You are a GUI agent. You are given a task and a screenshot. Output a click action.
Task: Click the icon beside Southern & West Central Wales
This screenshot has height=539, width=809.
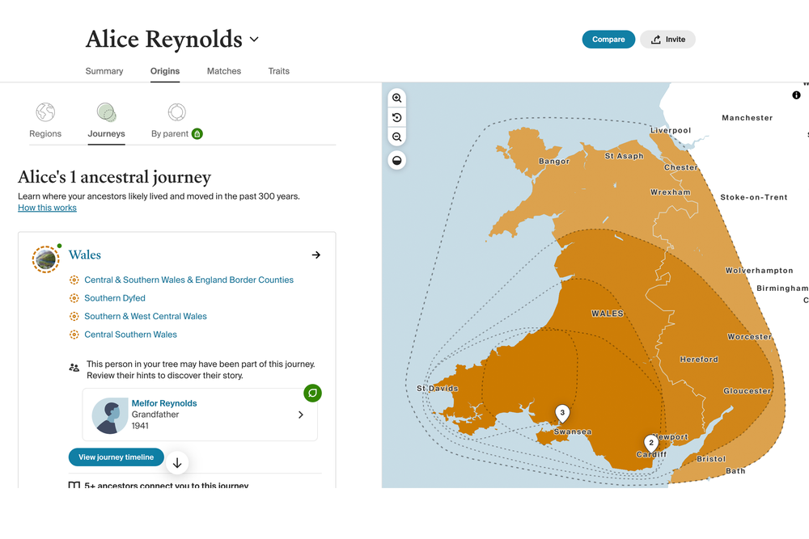[x=74, y=317]
